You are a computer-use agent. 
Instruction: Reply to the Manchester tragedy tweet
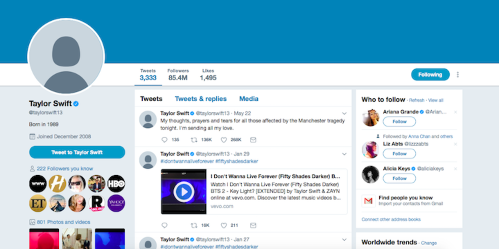point(164,140)
